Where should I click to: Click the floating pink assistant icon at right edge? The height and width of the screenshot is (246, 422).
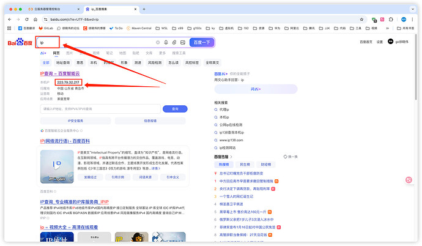(x=409, y=180)
